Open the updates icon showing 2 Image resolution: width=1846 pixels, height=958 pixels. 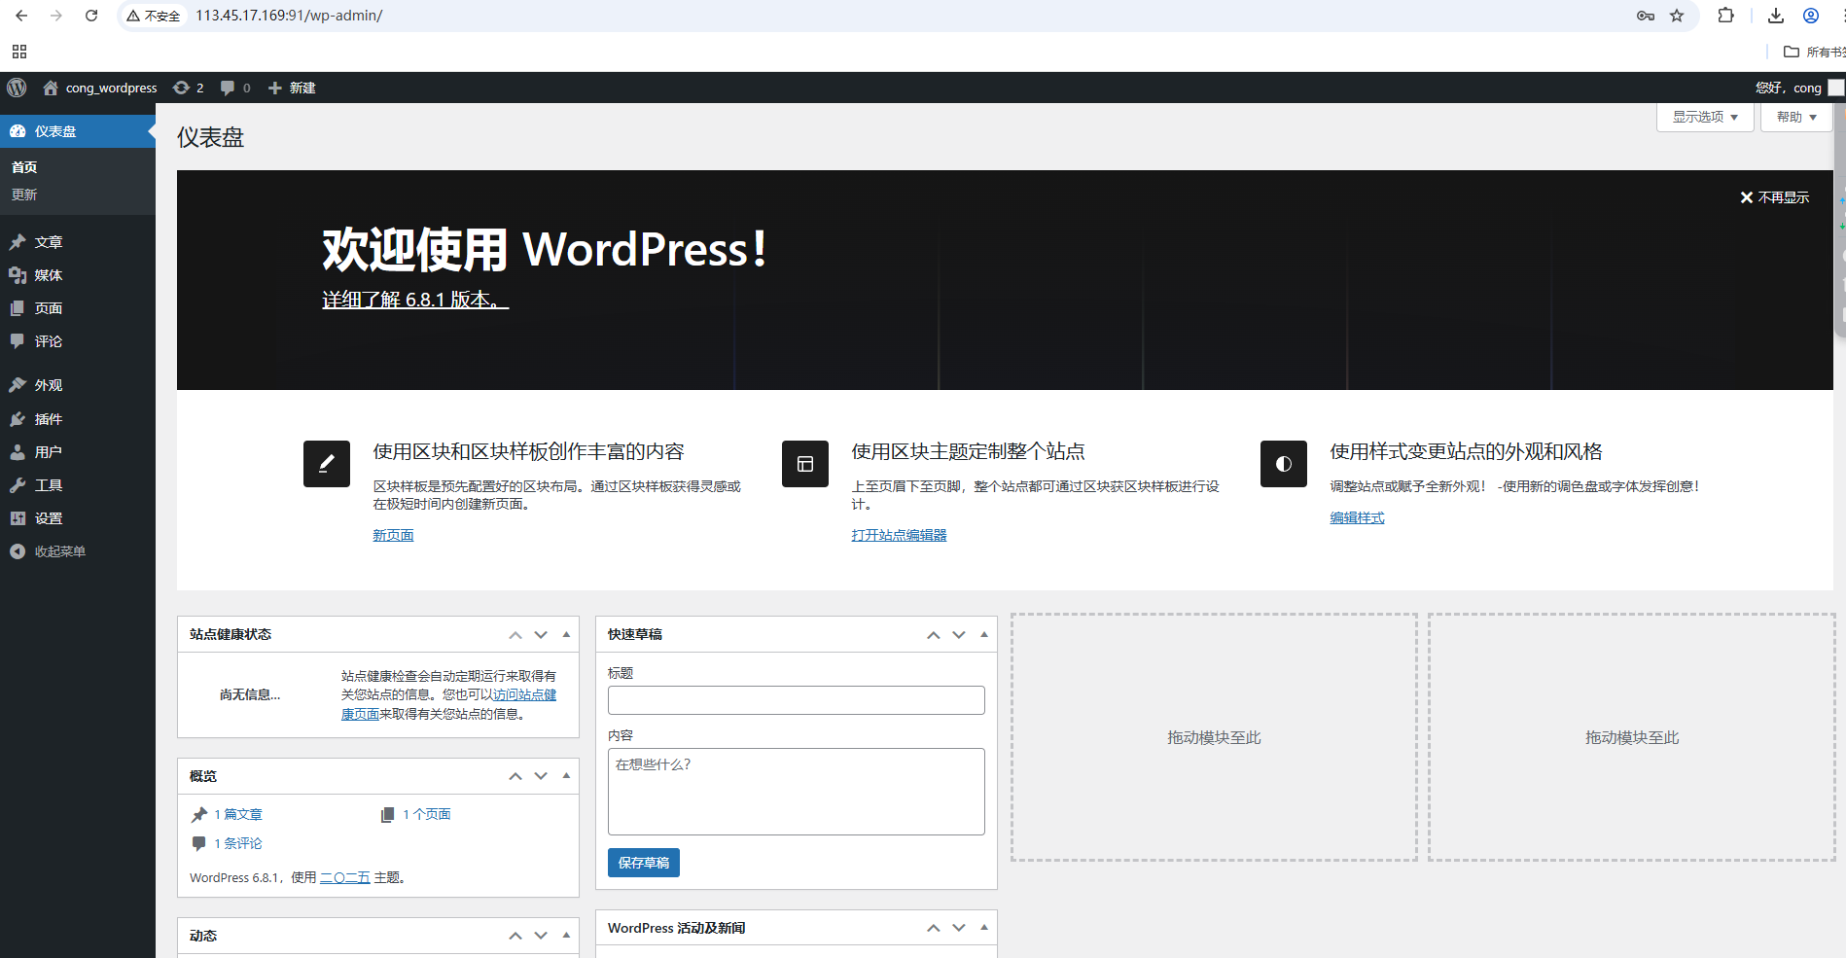pyautogui.click(x=181, y=88)
